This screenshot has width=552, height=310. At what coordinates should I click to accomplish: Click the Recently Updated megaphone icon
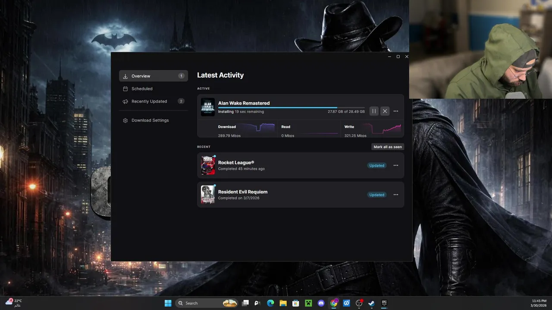tap(125, 102)
